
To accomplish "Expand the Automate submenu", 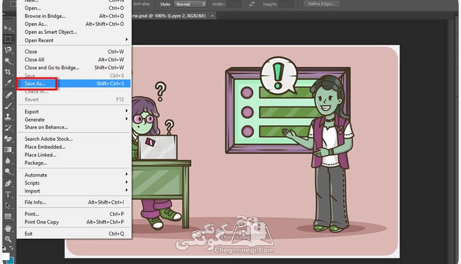I will pos(74,175).
